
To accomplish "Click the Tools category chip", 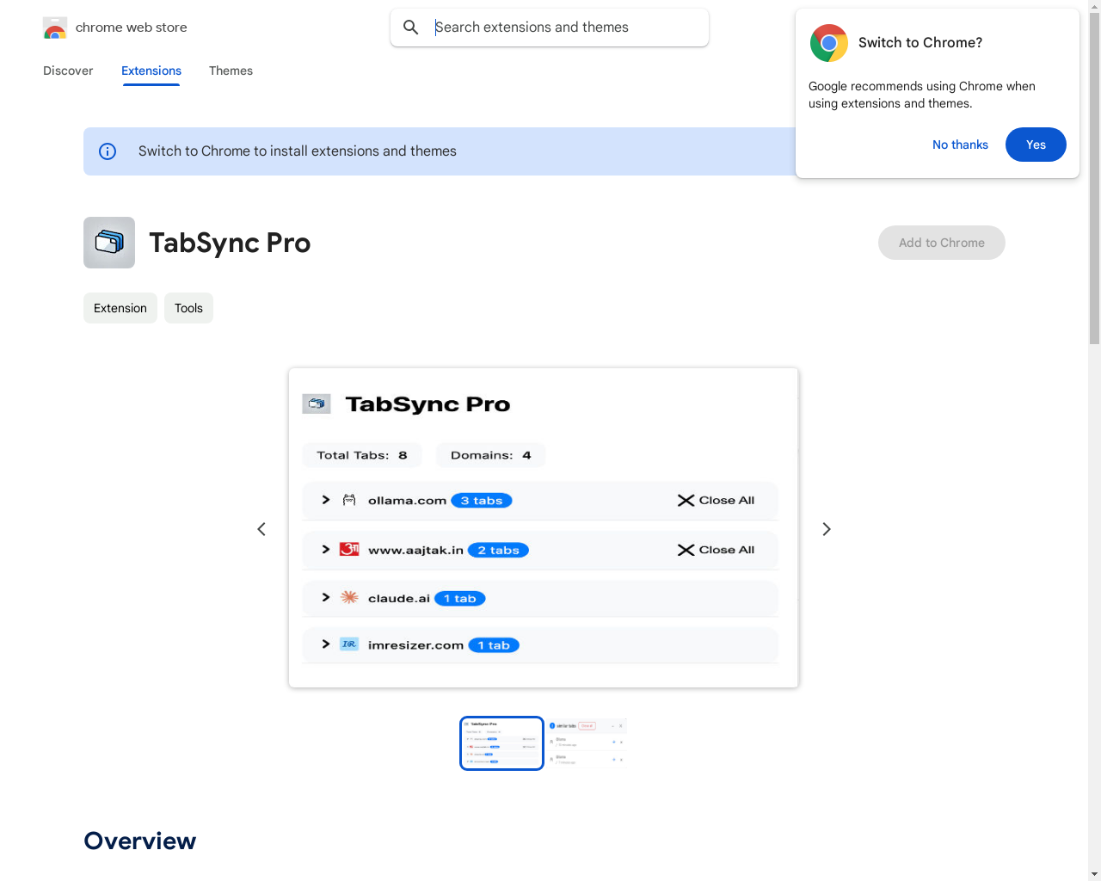I will tap(188, 308).
